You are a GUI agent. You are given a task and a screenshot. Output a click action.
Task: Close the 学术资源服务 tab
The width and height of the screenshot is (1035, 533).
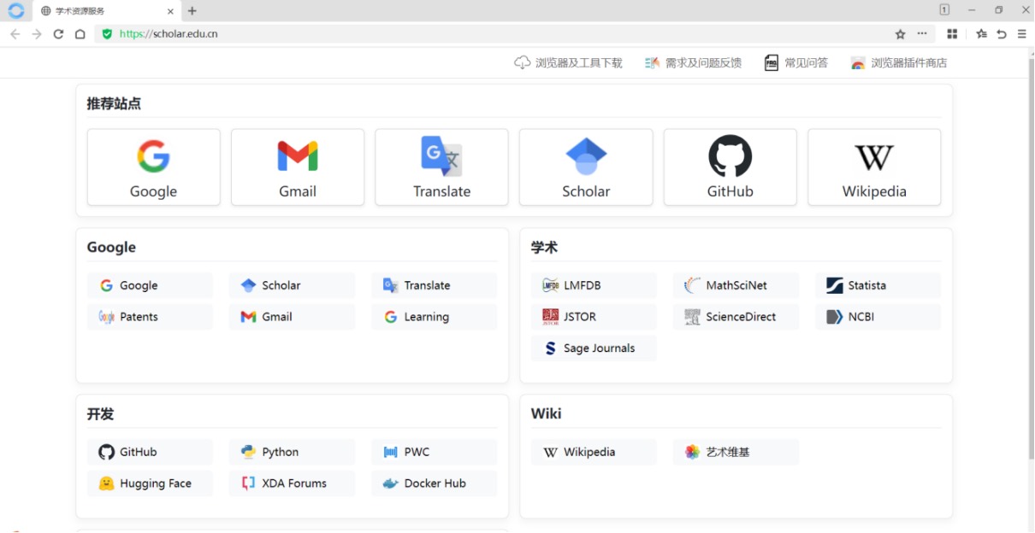click(170, 11)
